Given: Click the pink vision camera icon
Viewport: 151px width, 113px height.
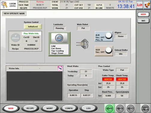Looking at the screenshot, I should tap(60, 68).
